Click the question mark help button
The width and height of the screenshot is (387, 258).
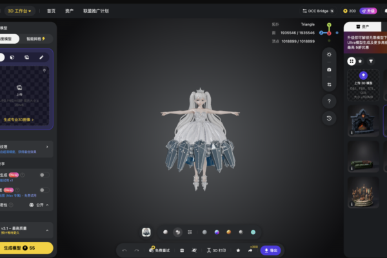tap(329, 101)
